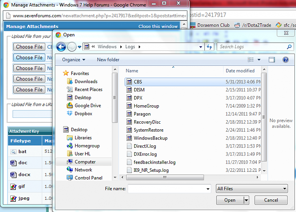Click the URL field under Upload File from a URL

(32, 114)
